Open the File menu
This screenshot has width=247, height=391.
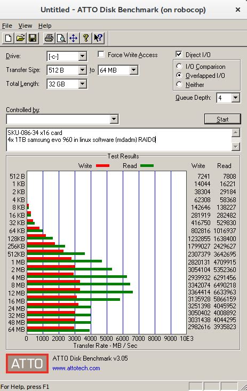point(7,26)
